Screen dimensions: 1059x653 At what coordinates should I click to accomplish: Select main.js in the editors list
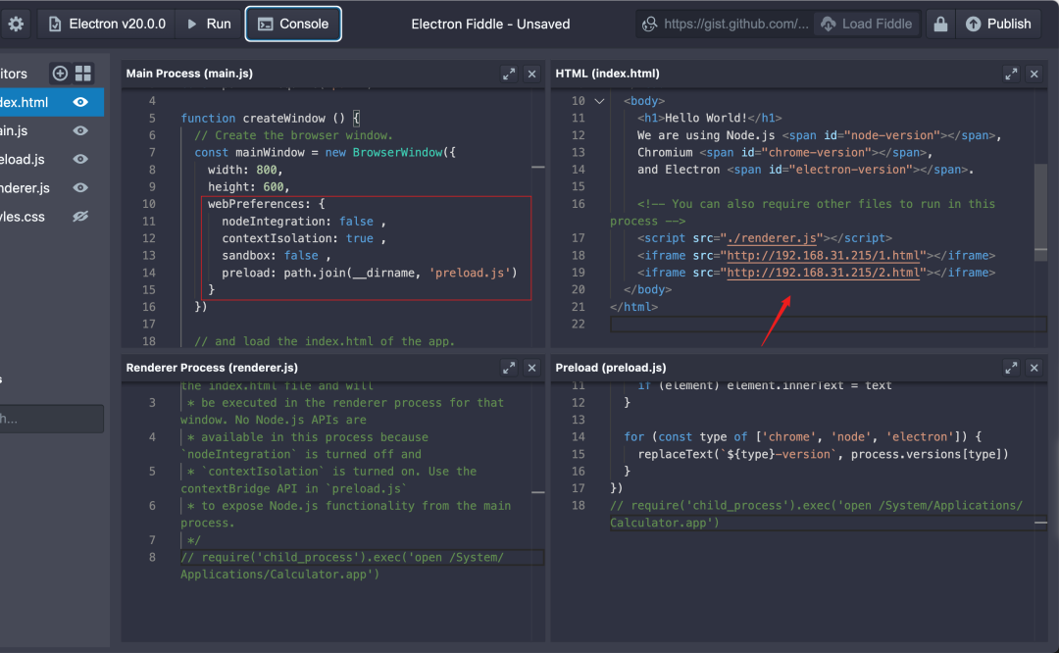point(51,131)
